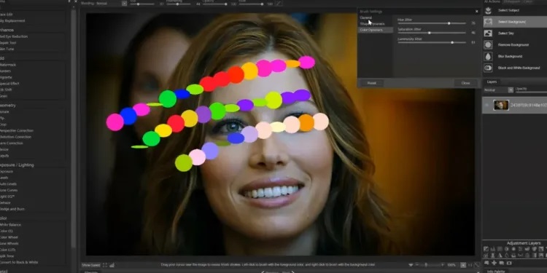Viewport: 547px width, 273px height.
Task: Adjust the Saturation Jitter slider
Action: point(432,33)
